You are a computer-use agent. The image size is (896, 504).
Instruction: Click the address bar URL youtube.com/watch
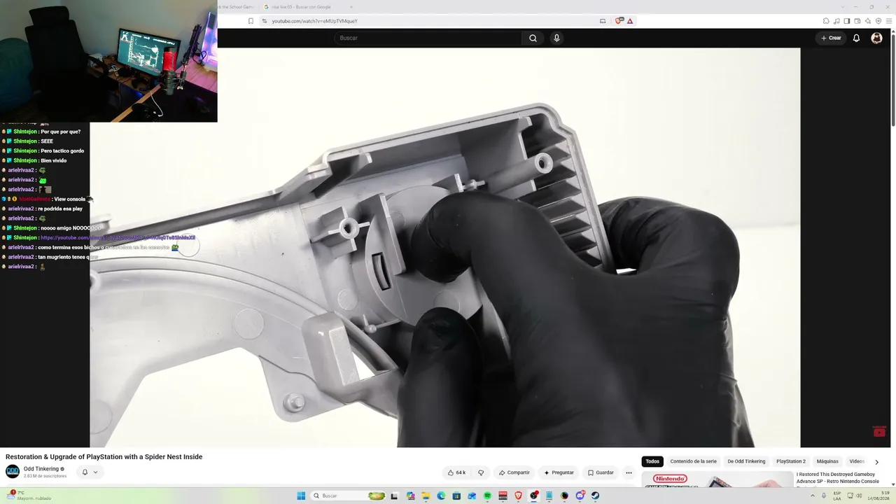314,21
